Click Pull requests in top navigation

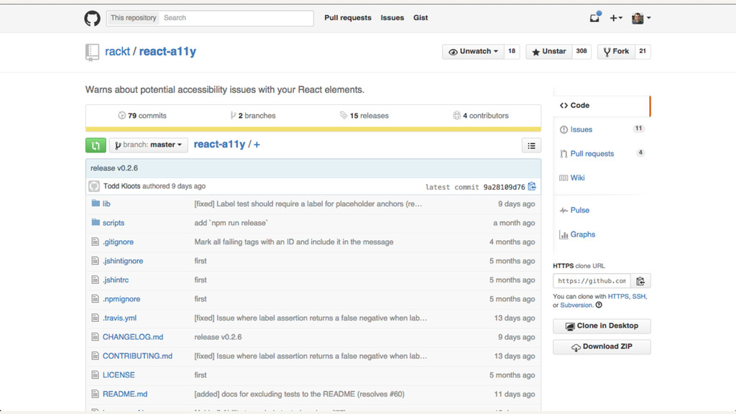point(348,18)
